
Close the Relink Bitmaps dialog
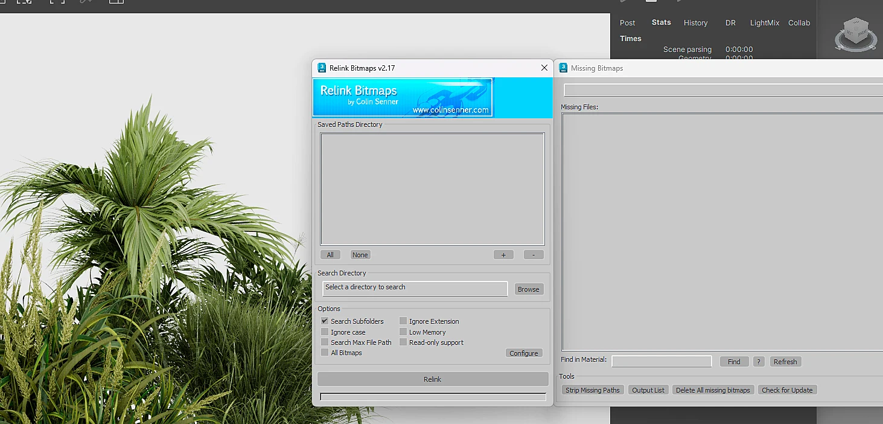pyautogui.click(x=544, y=68)
